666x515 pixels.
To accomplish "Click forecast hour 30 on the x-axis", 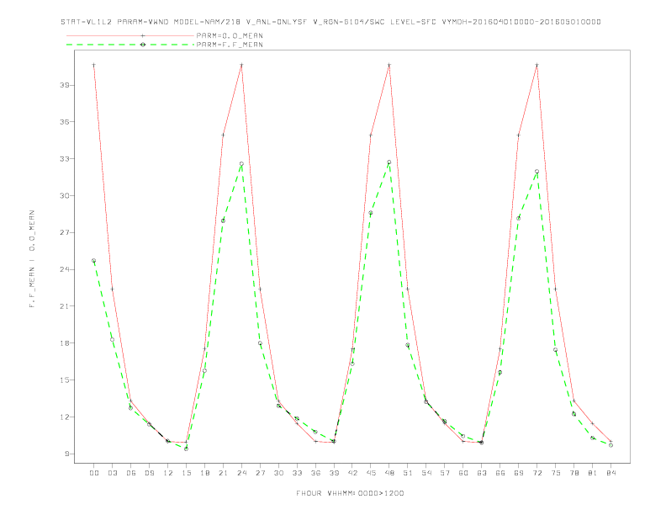I will [x=278, y=473].
